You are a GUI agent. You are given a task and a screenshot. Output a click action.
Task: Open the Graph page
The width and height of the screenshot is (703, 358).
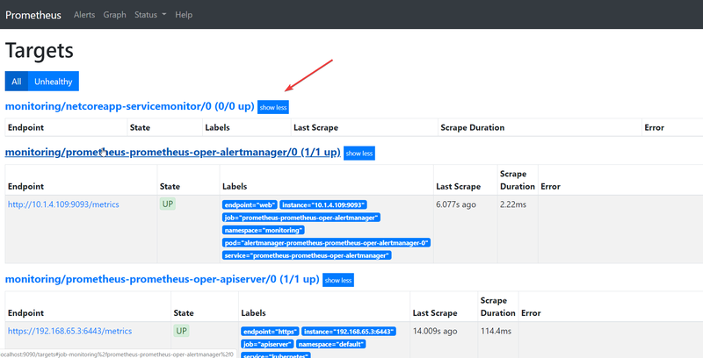[114, 15]
